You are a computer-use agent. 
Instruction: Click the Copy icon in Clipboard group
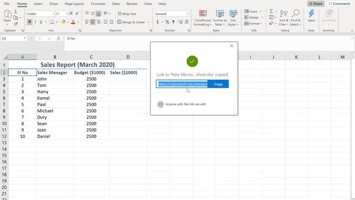(16, 18)
